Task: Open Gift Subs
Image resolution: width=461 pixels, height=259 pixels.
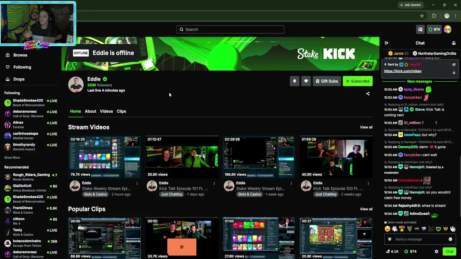Action: tap(327, 81)
